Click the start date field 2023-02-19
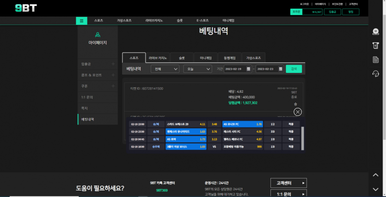The width and height of the screenshot is (386, 197). 235,69
